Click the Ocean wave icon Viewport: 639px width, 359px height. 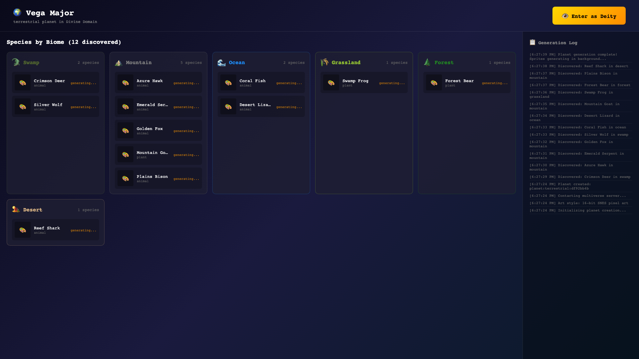(222, 62)
